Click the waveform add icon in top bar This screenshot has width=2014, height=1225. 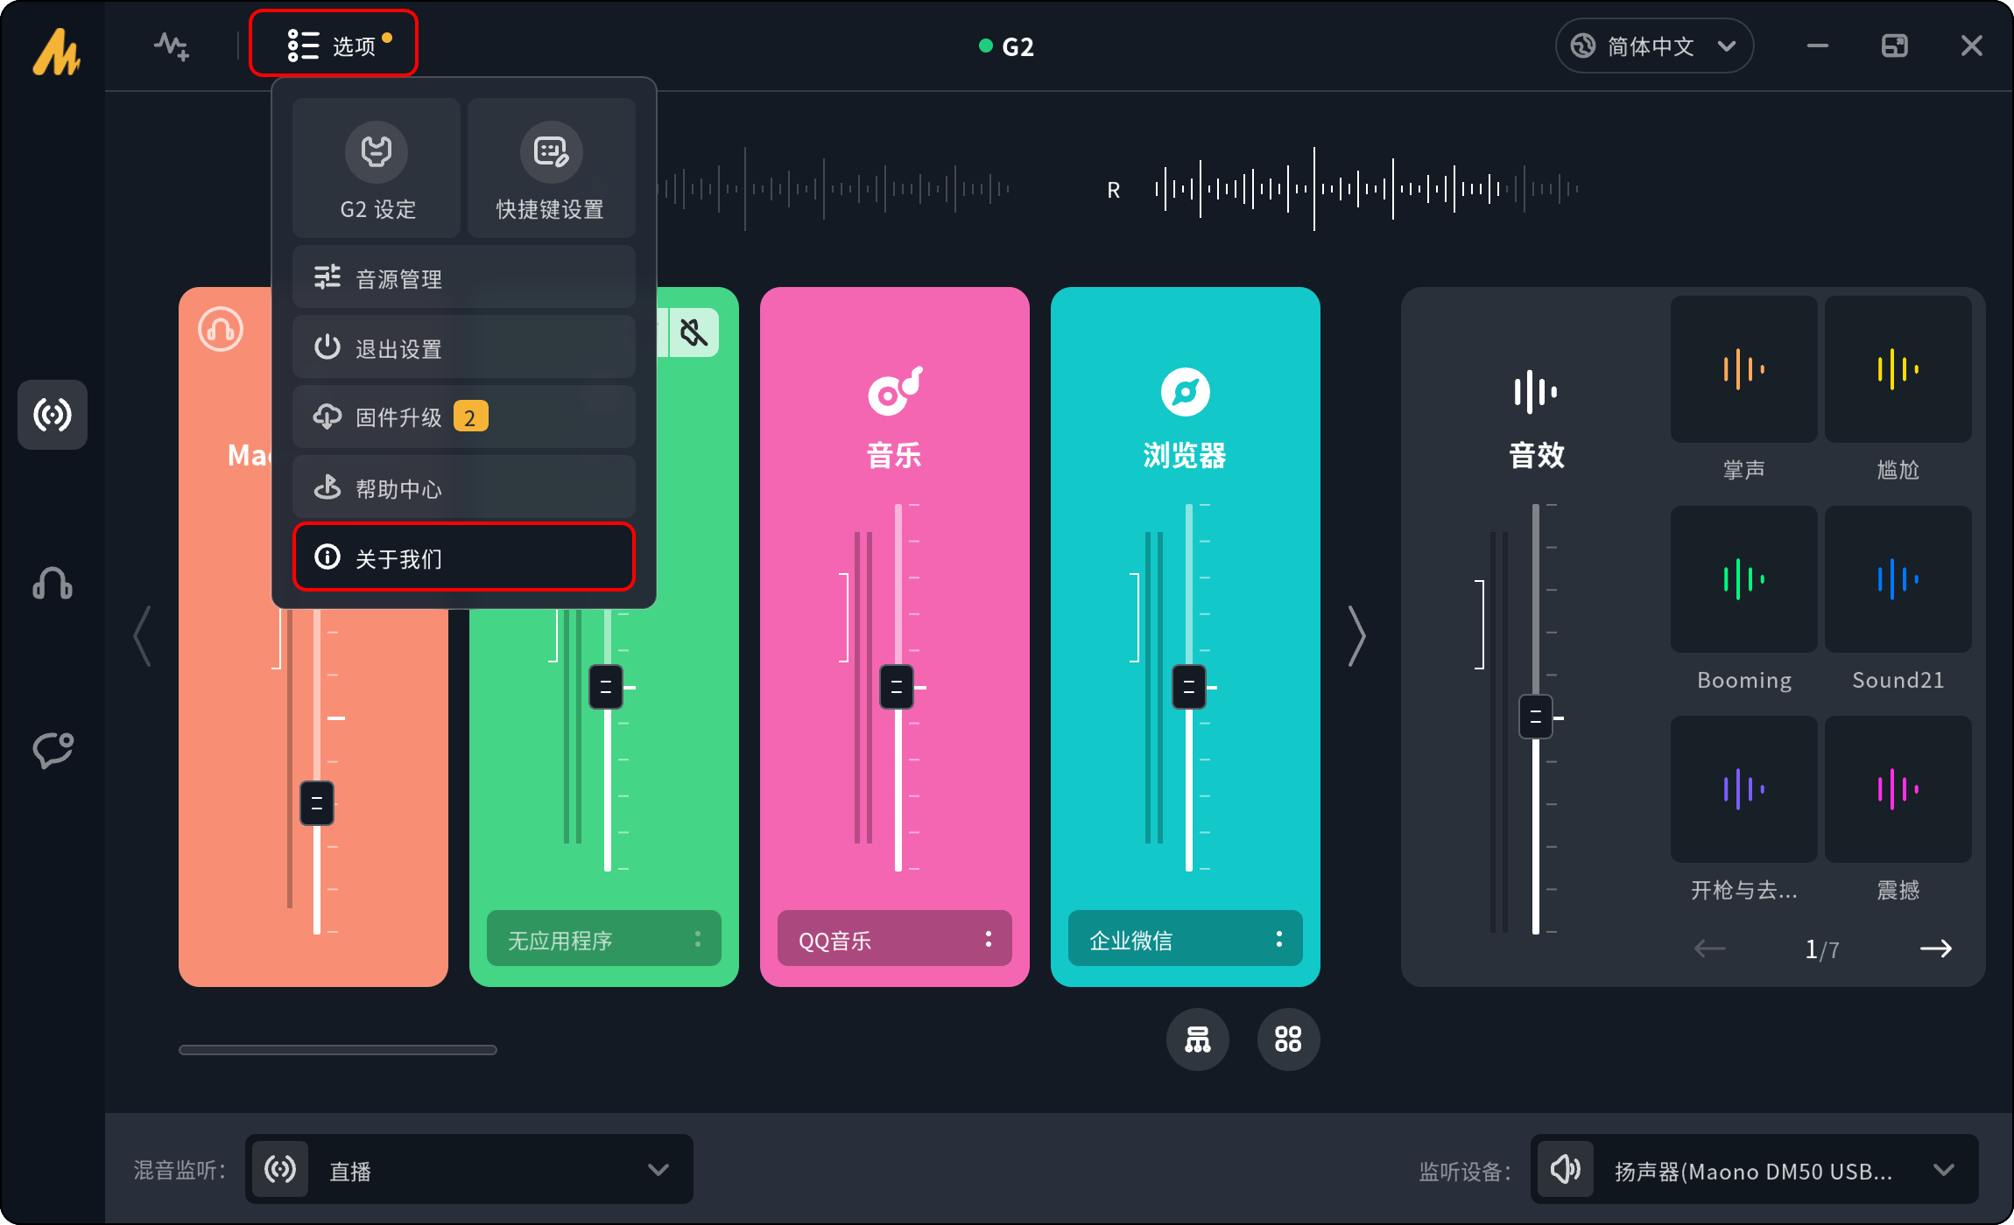coord(172,45)
